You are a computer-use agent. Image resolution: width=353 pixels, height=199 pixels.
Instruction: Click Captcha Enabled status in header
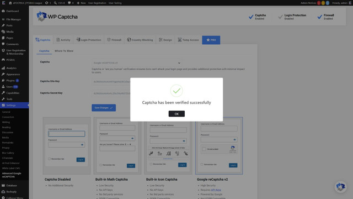point(258,17)
